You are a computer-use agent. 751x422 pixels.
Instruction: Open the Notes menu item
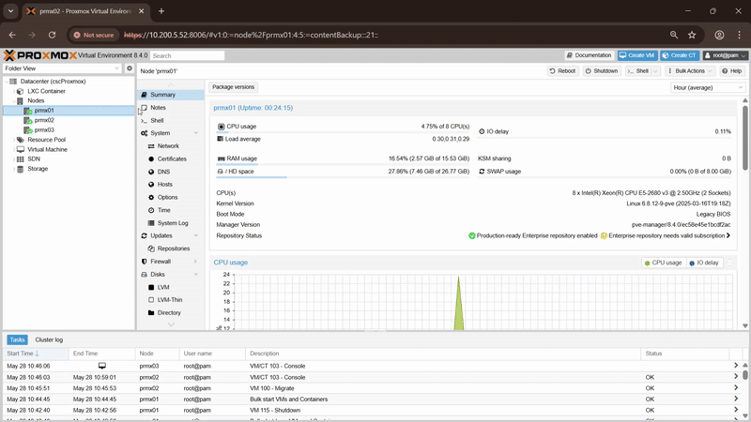point(171,108)
